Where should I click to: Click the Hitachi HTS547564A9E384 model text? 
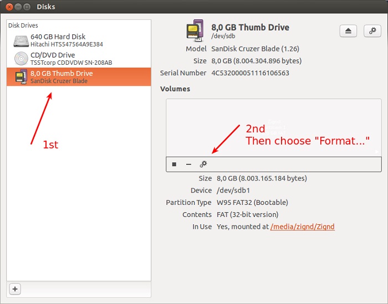(67, 44)
